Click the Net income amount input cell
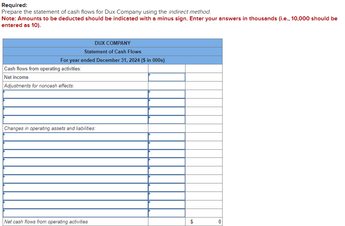345x226 pixels. point(166,77)
